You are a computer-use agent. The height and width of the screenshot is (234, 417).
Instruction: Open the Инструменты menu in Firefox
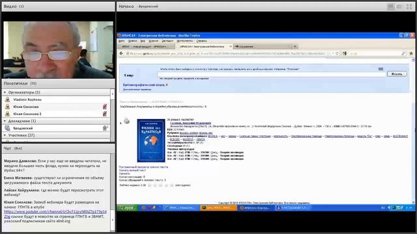[x=184, y=41]
